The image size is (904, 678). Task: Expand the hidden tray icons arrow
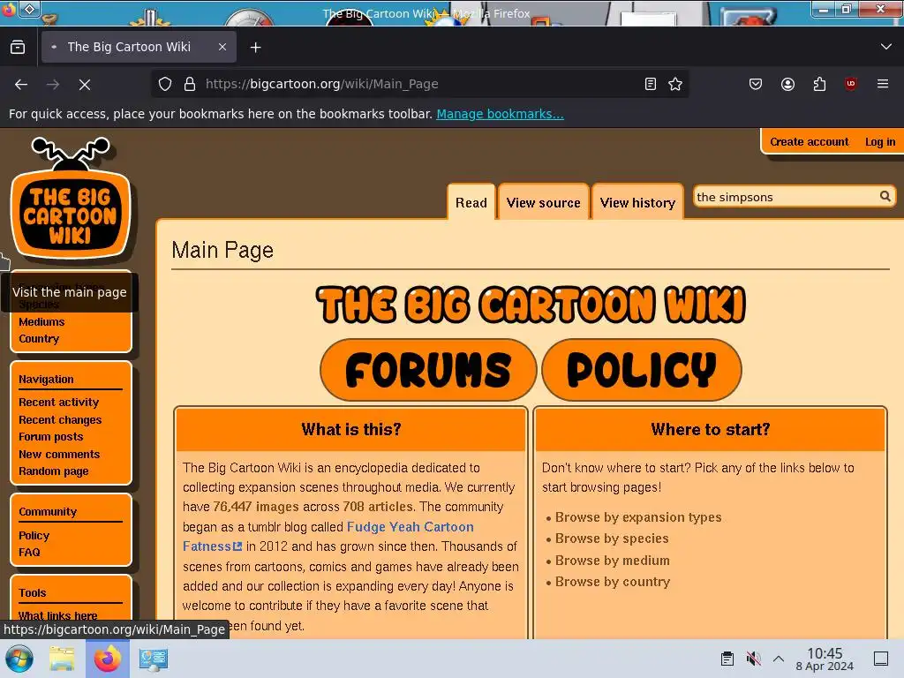(779, 659)
